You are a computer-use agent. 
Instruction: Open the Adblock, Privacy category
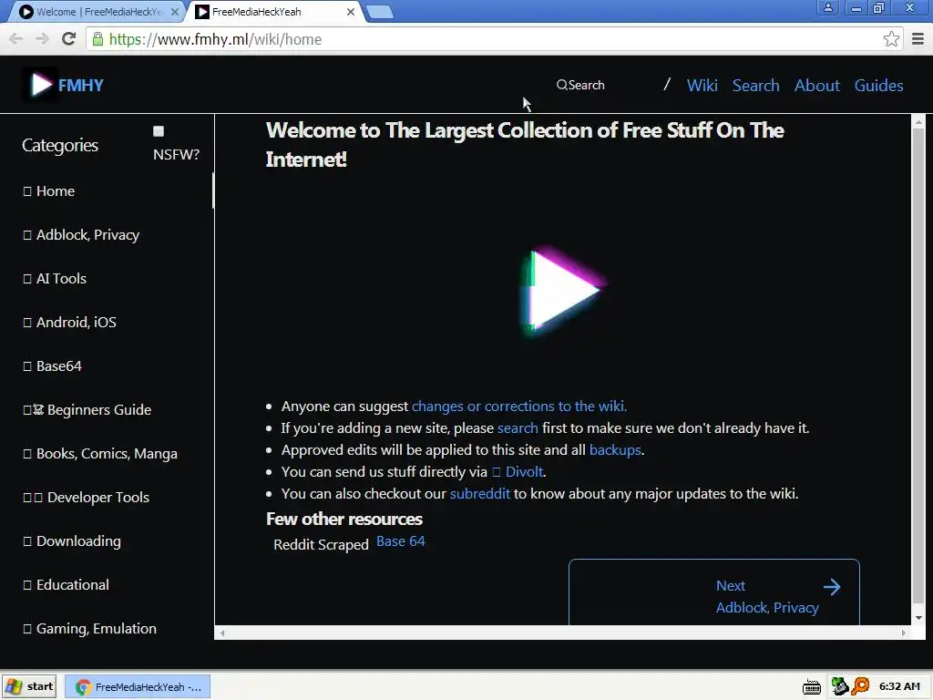[x=81, y=235]
